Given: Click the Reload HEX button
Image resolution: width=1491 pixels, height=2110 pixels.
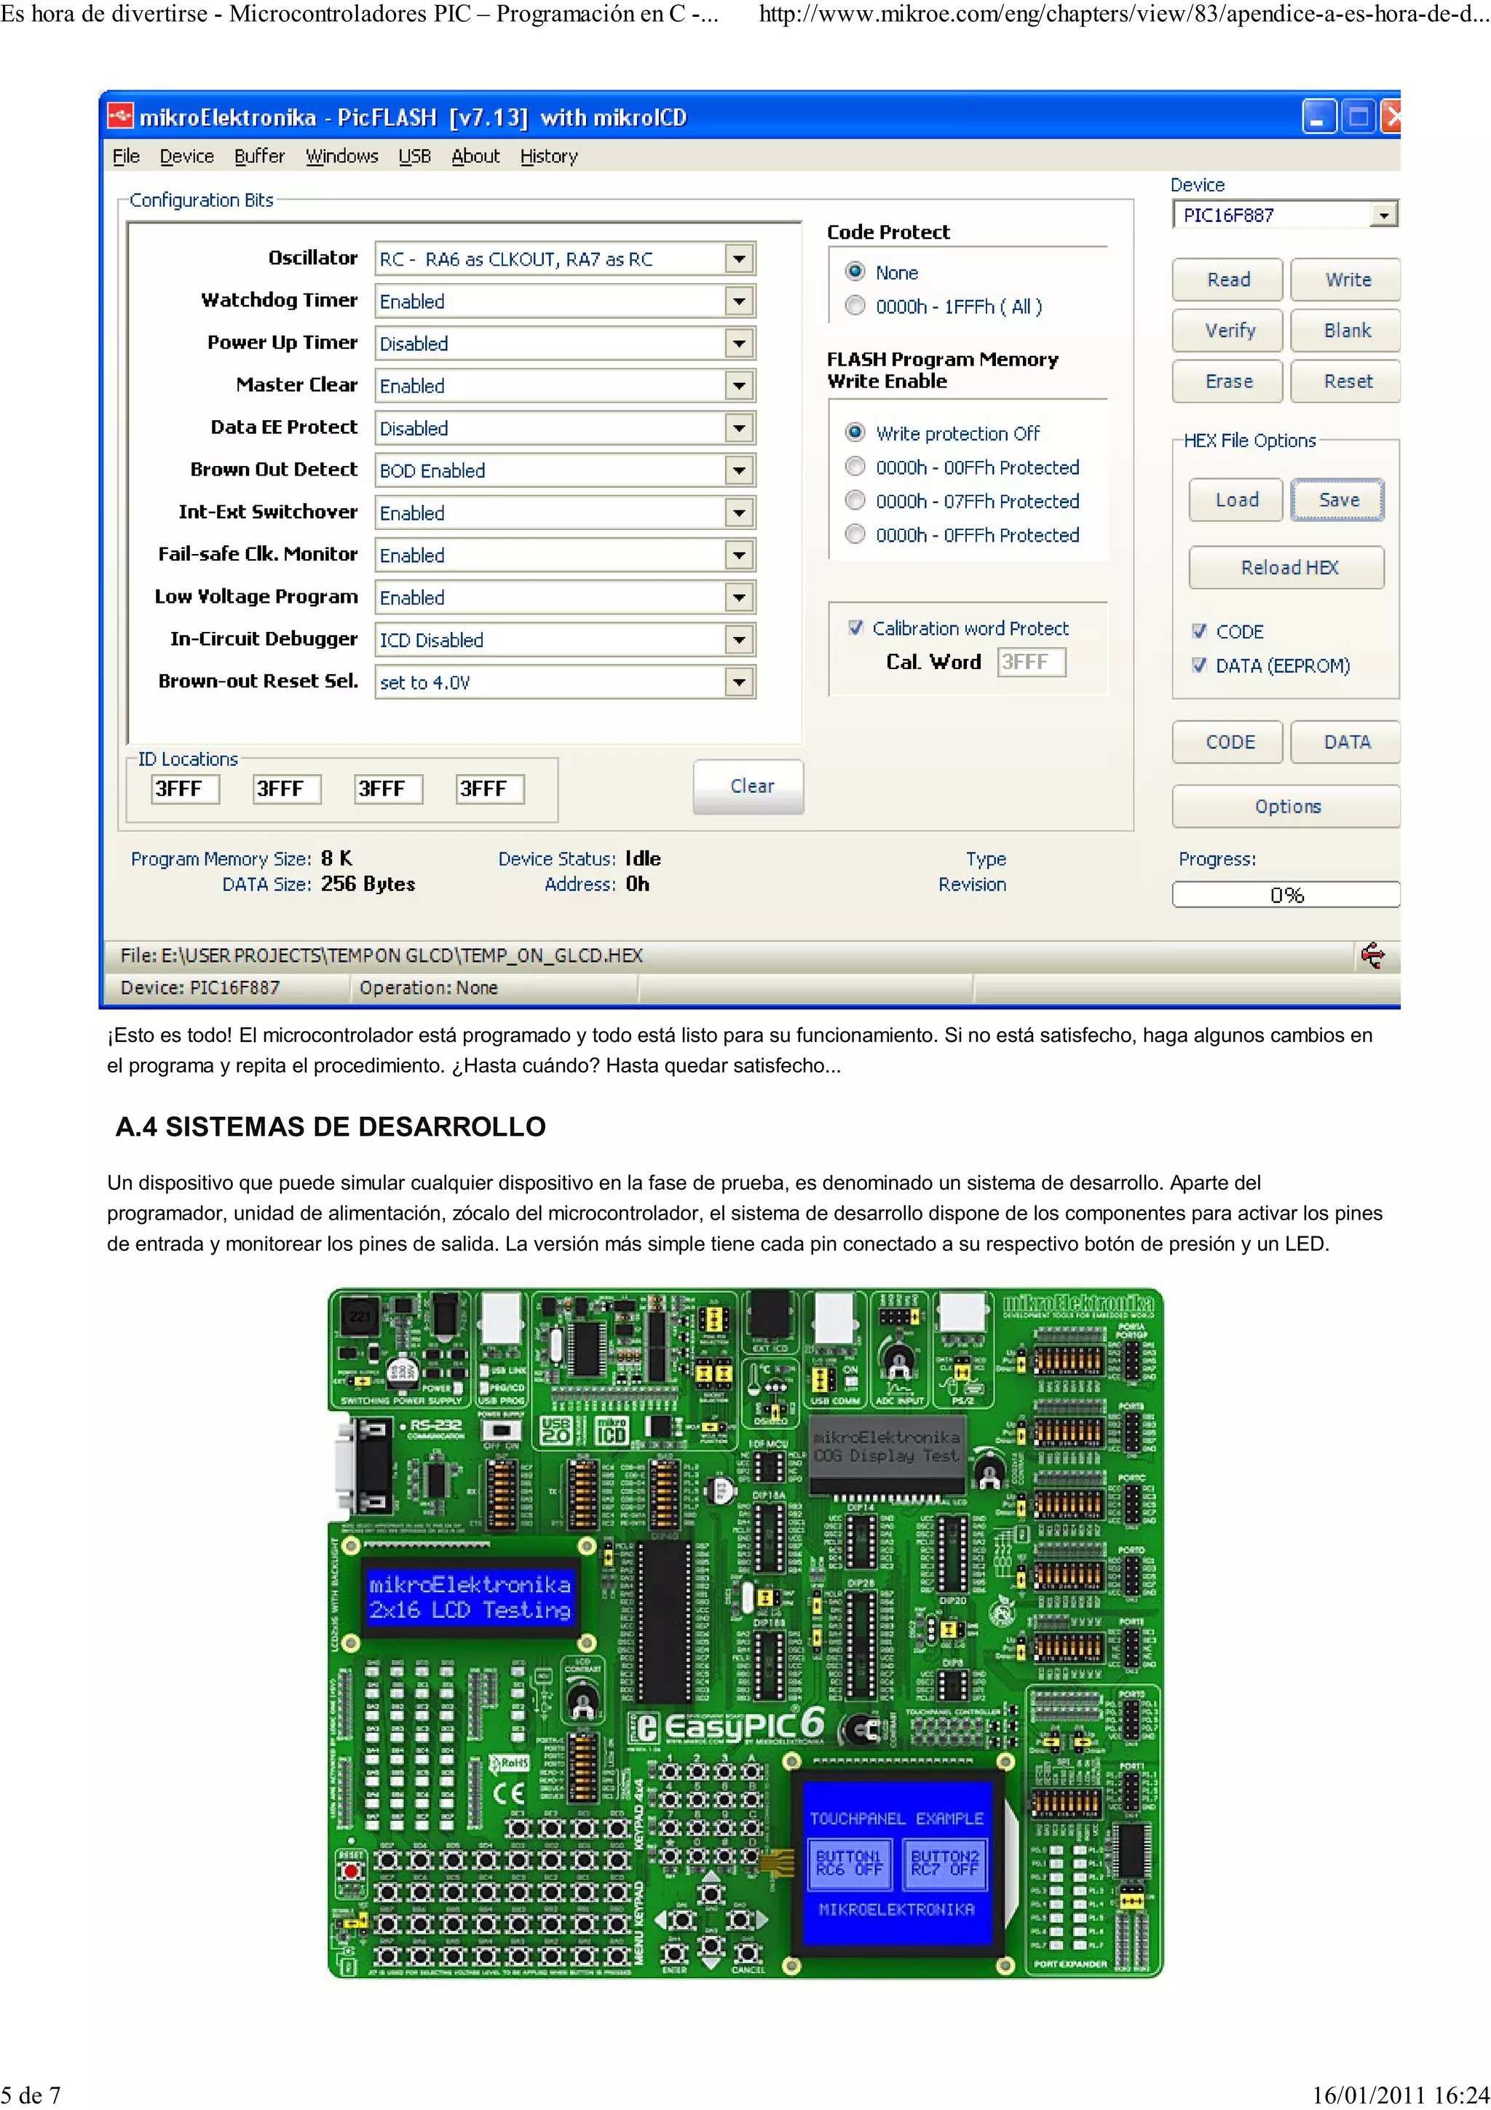Looking at the screenshot, I should pyautogui.click(x=1287, y=568).
